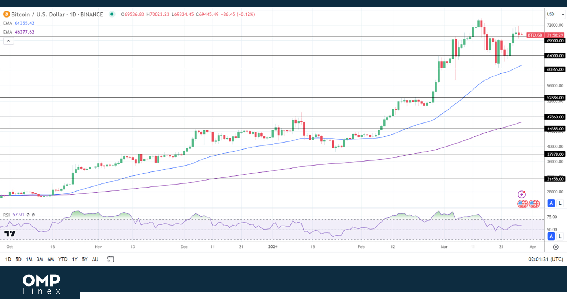Click the H70023.23 high value in header
567x299 pixels.
click(158, 14)
